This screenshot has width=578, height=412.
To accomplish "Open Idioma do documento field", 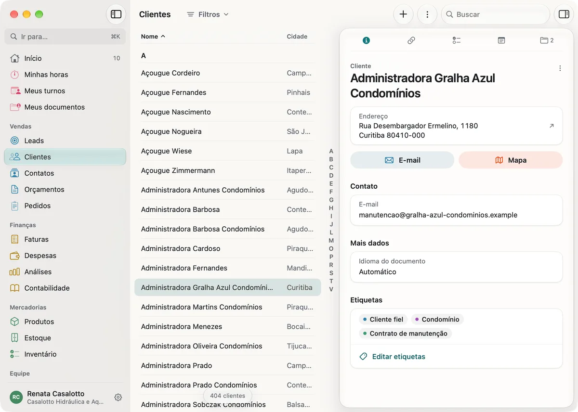I will click(x=456, y=267).
